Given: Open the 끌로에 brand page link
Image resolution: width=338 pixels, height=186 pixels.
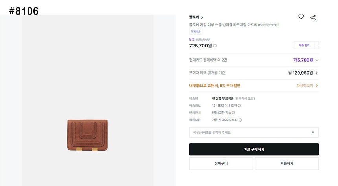Looking at the screenshot, I should click(x=196, y=17).
